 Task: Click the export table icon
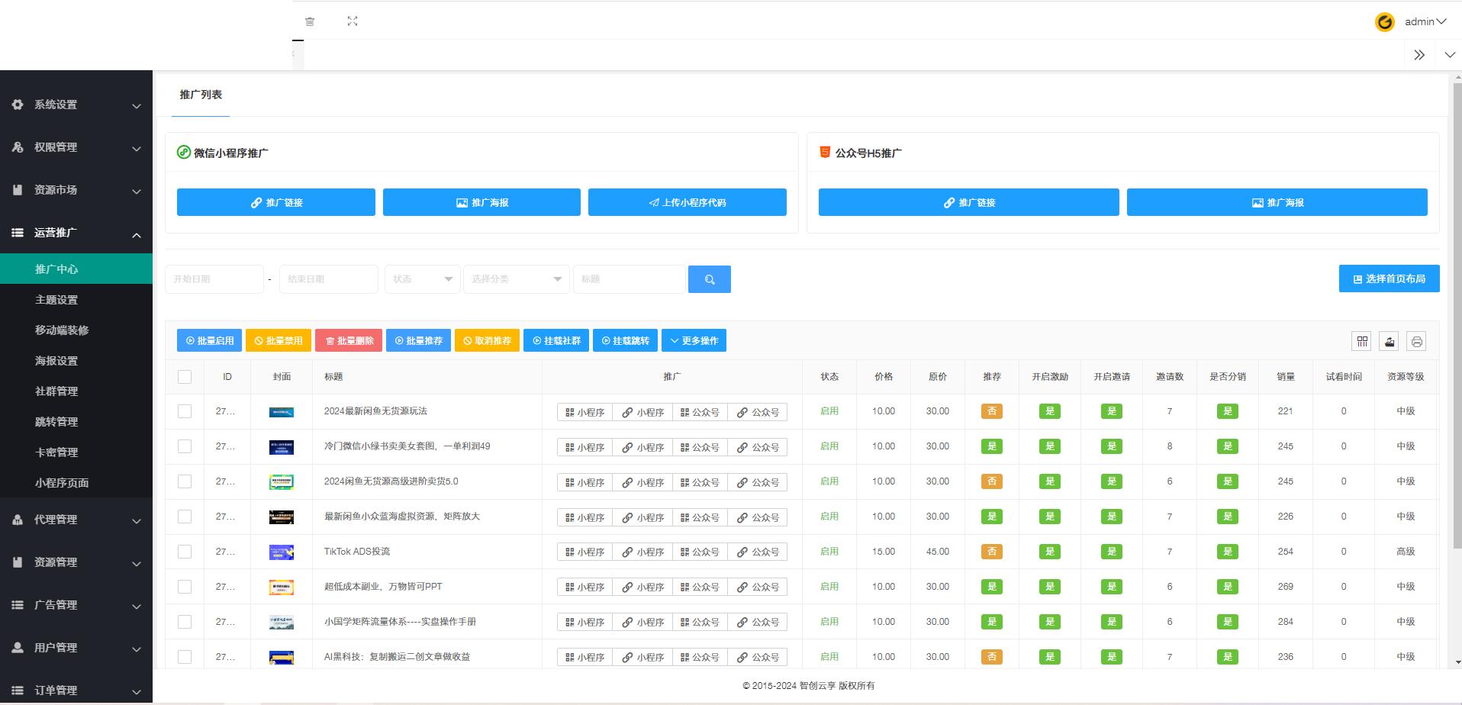tap(1390, 341)
